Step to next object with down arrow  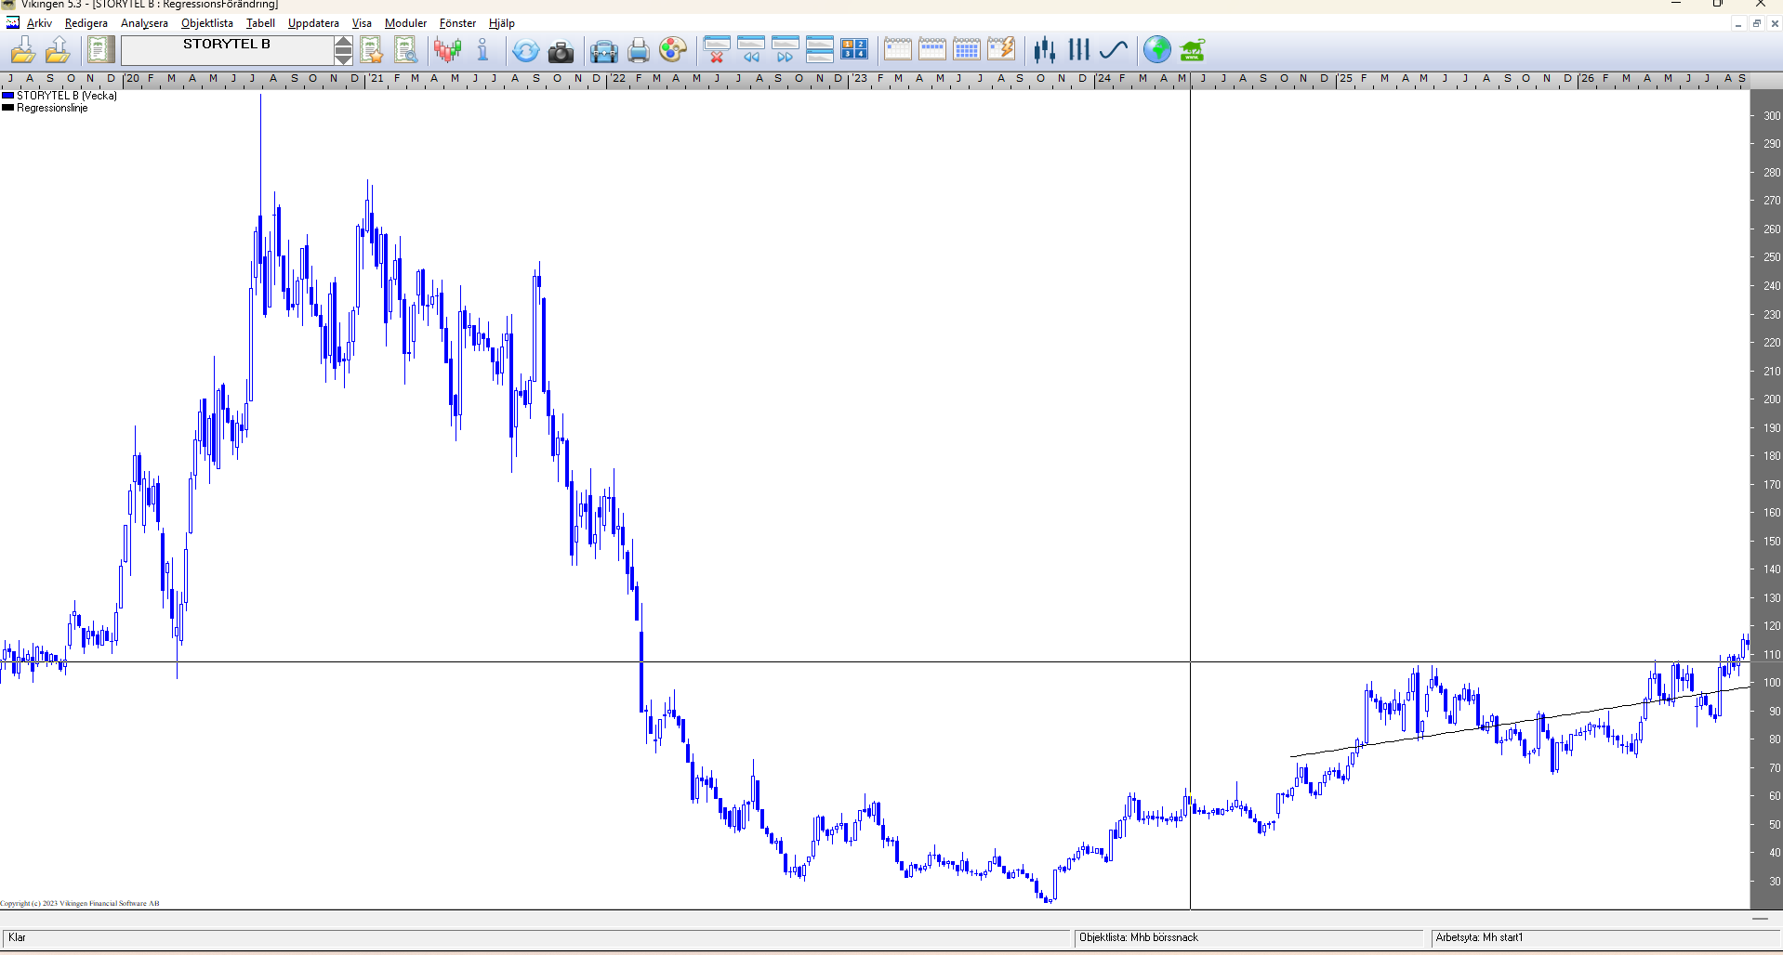[x=343, y=58]
